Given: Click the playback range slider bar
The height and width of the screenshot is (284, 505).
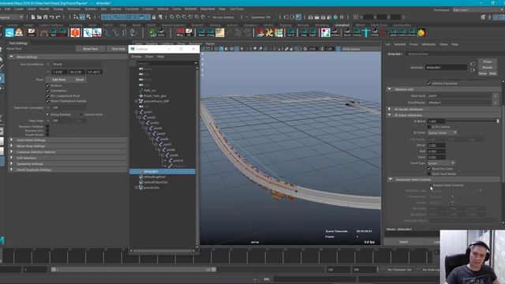Looking at the screenshot, I should coord(133,270).
